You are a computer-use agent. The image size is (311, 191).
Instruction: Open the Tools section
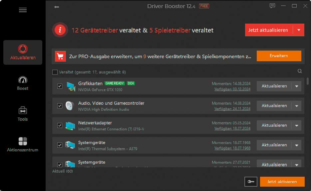coord(23,114)
